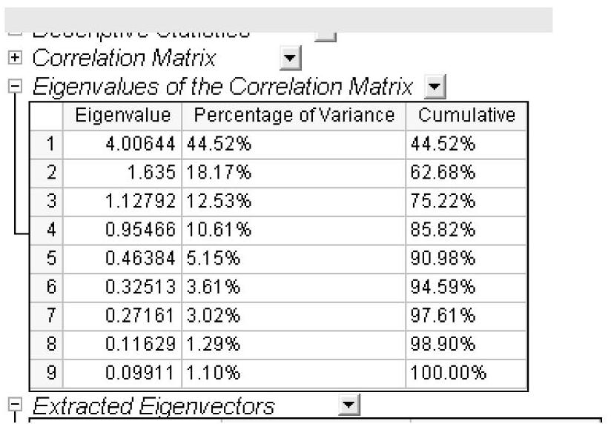
Task: Click the cumulative cell showing 100.00%
Action: (466, 374)
